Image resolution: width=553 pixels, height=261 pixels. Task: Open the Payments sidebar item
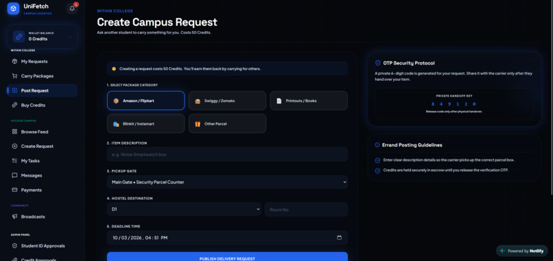[43, 190]
